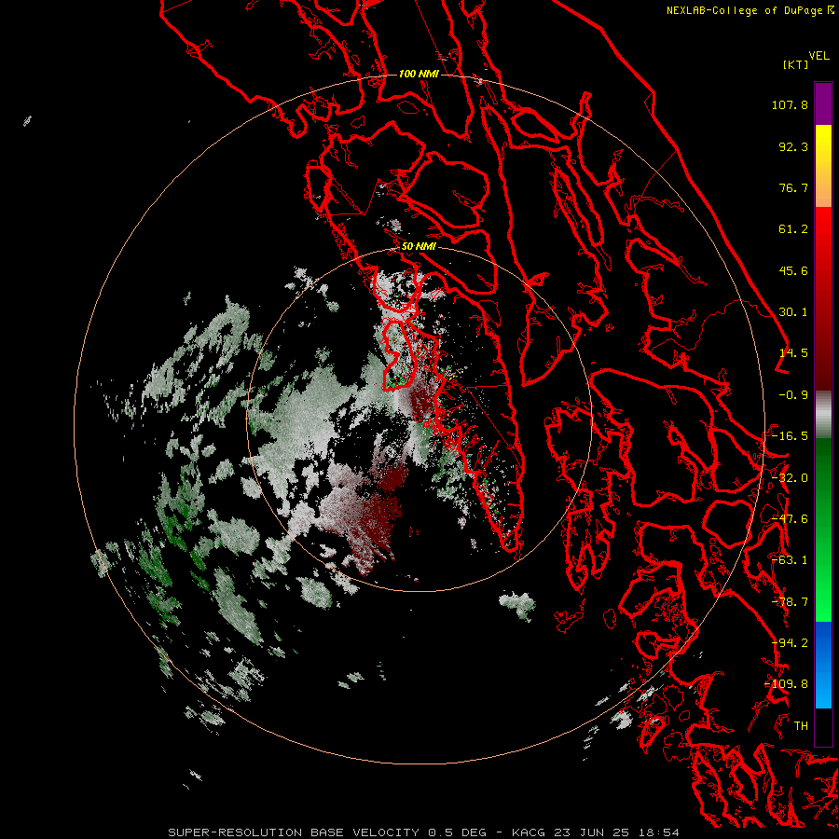
Task: Click the 76.7 velocity scale value
Action: [x=793, y=187]
